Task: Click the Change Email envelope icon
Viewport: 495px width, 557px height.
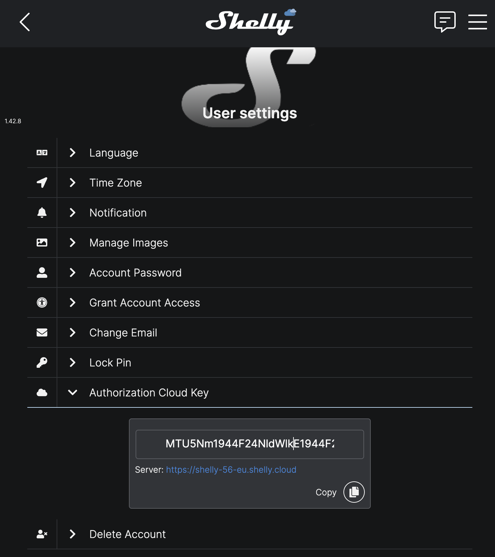Action: (x=42, y=332)
